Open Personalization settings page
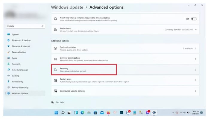Viewport: 208px width, 119px height. coord(19,52)
